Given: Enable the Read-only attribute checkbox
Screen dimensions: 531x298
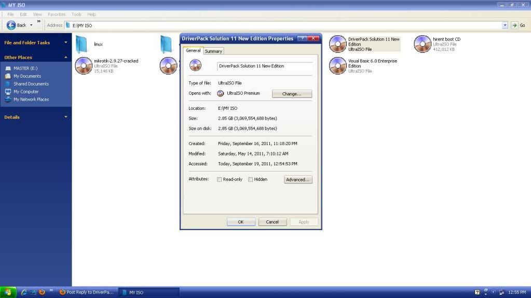Looking at the screenshot, I should 220,180.
